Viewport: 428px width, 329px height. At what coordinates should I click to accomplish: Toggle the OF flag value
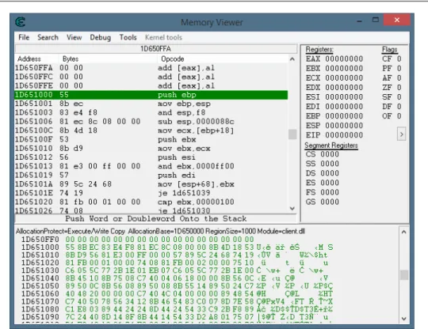click(399, 116)
